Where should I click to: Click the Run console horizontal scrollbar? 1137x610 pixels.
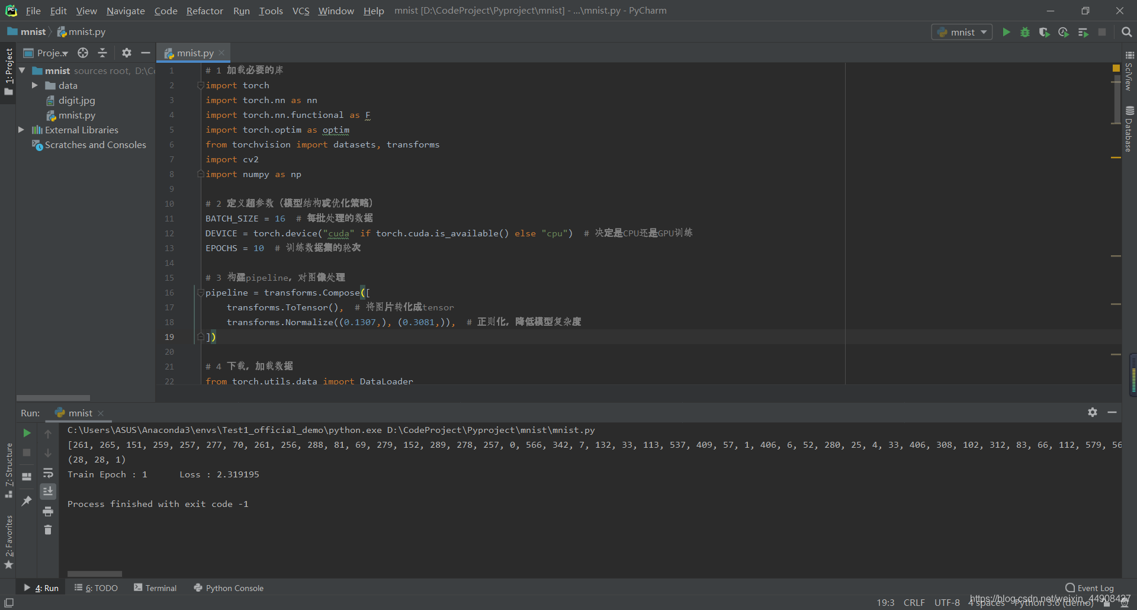tap(95, 574)
